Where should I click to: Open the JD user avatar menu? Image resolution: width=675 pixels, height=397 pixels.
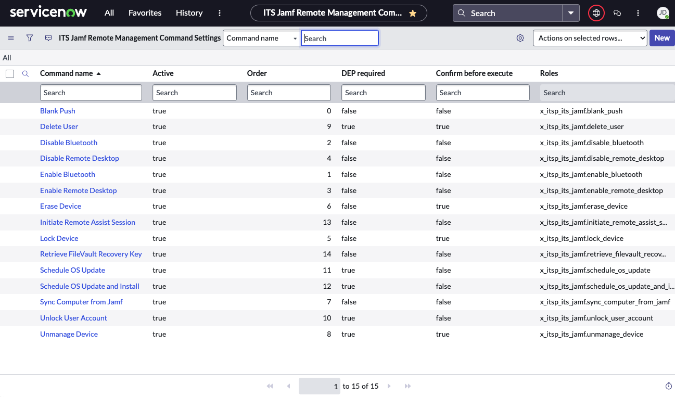663,13
